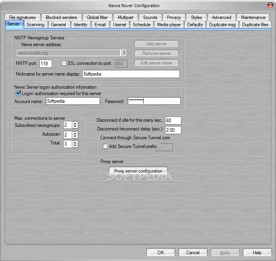Decrease Autoscan connections value

[x=75, y=136]
